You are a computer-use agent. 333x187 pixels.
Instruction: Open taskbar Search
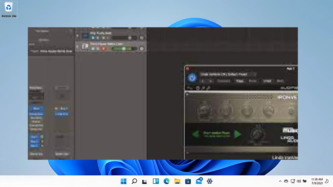[x=134, y=181]
